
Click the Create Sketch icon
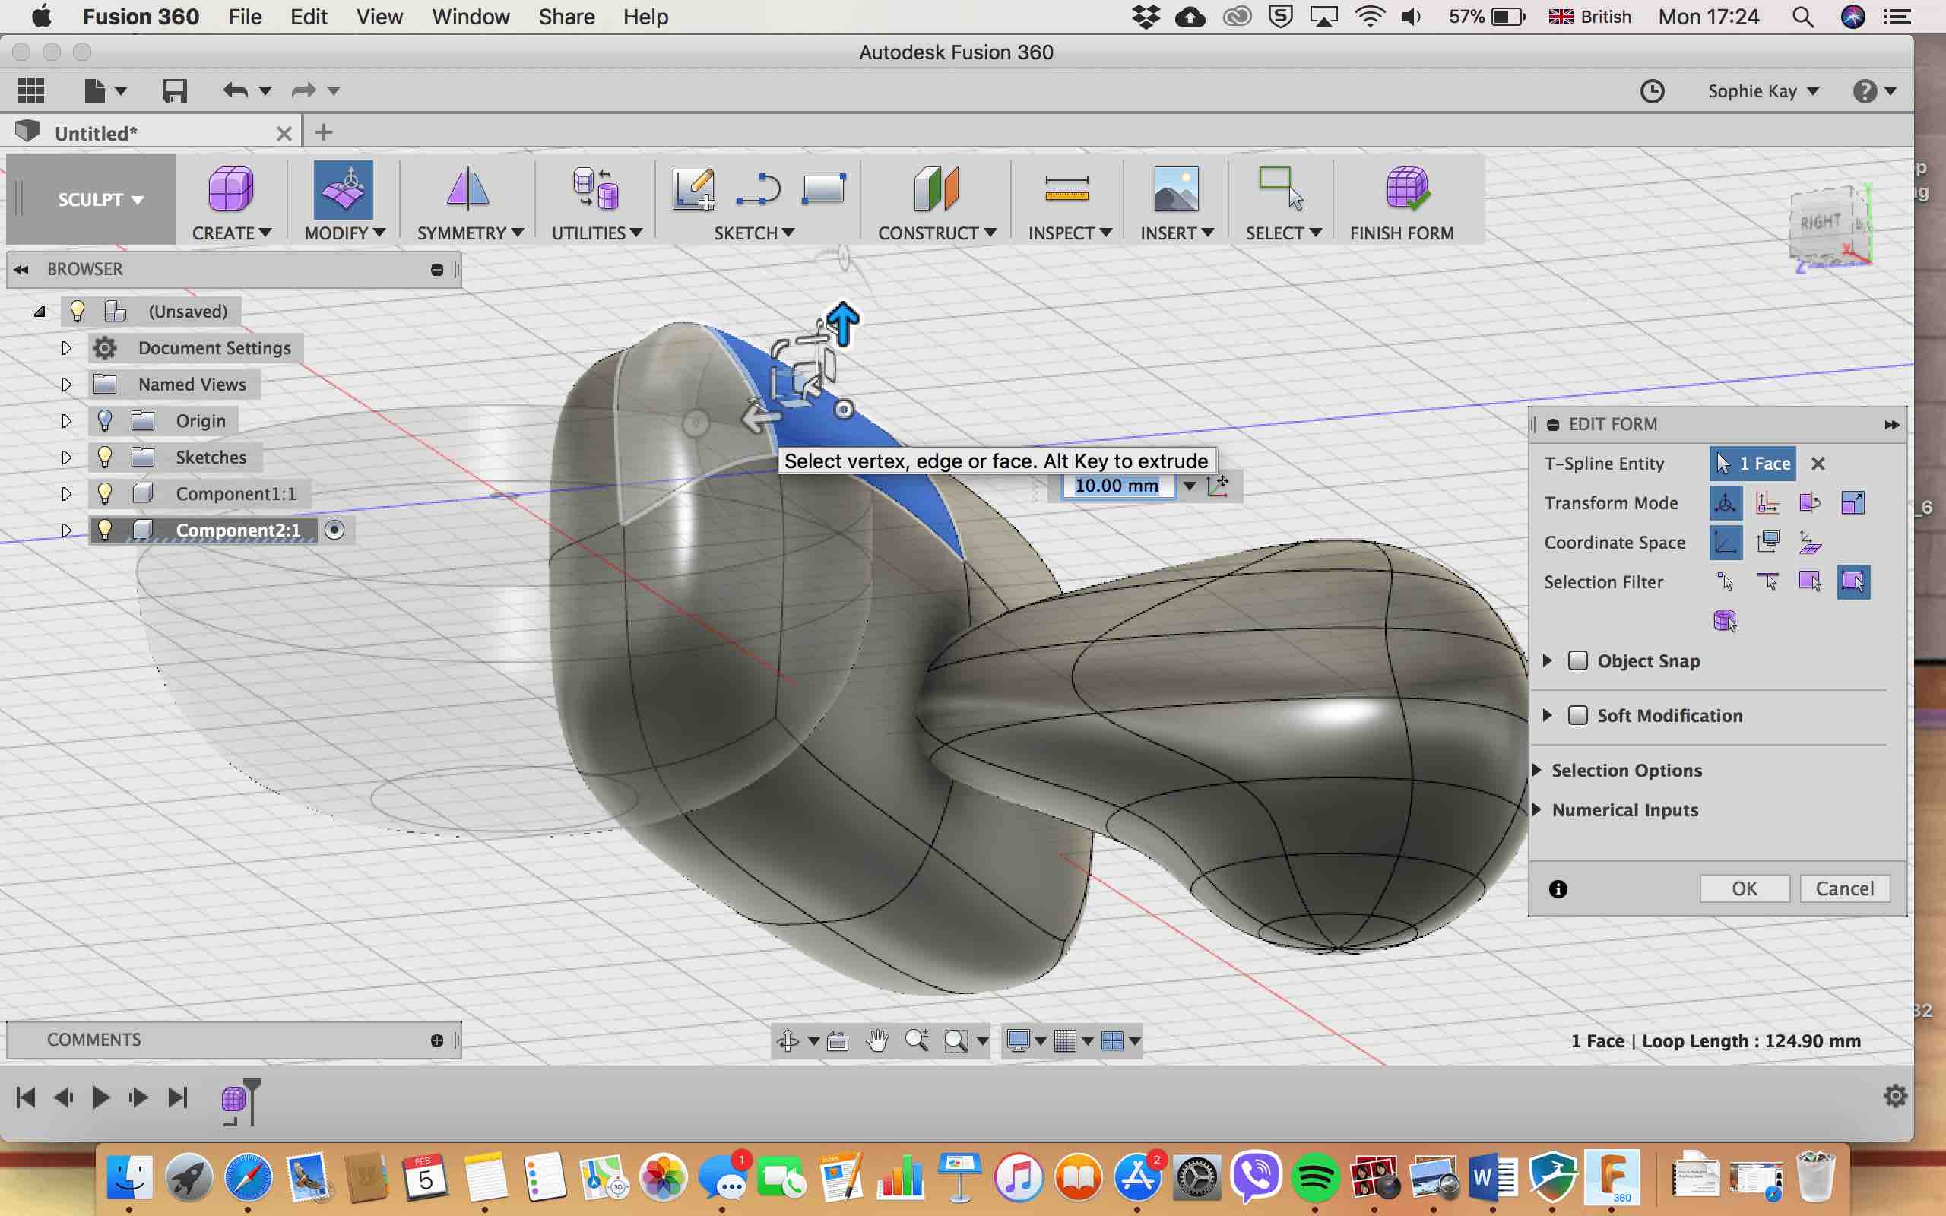click(x=693, y=190)
